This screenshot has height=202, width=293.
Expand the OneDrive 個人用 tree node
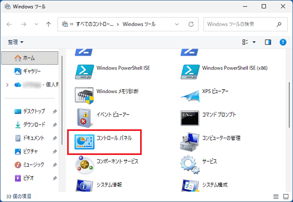tap(7, 85)
